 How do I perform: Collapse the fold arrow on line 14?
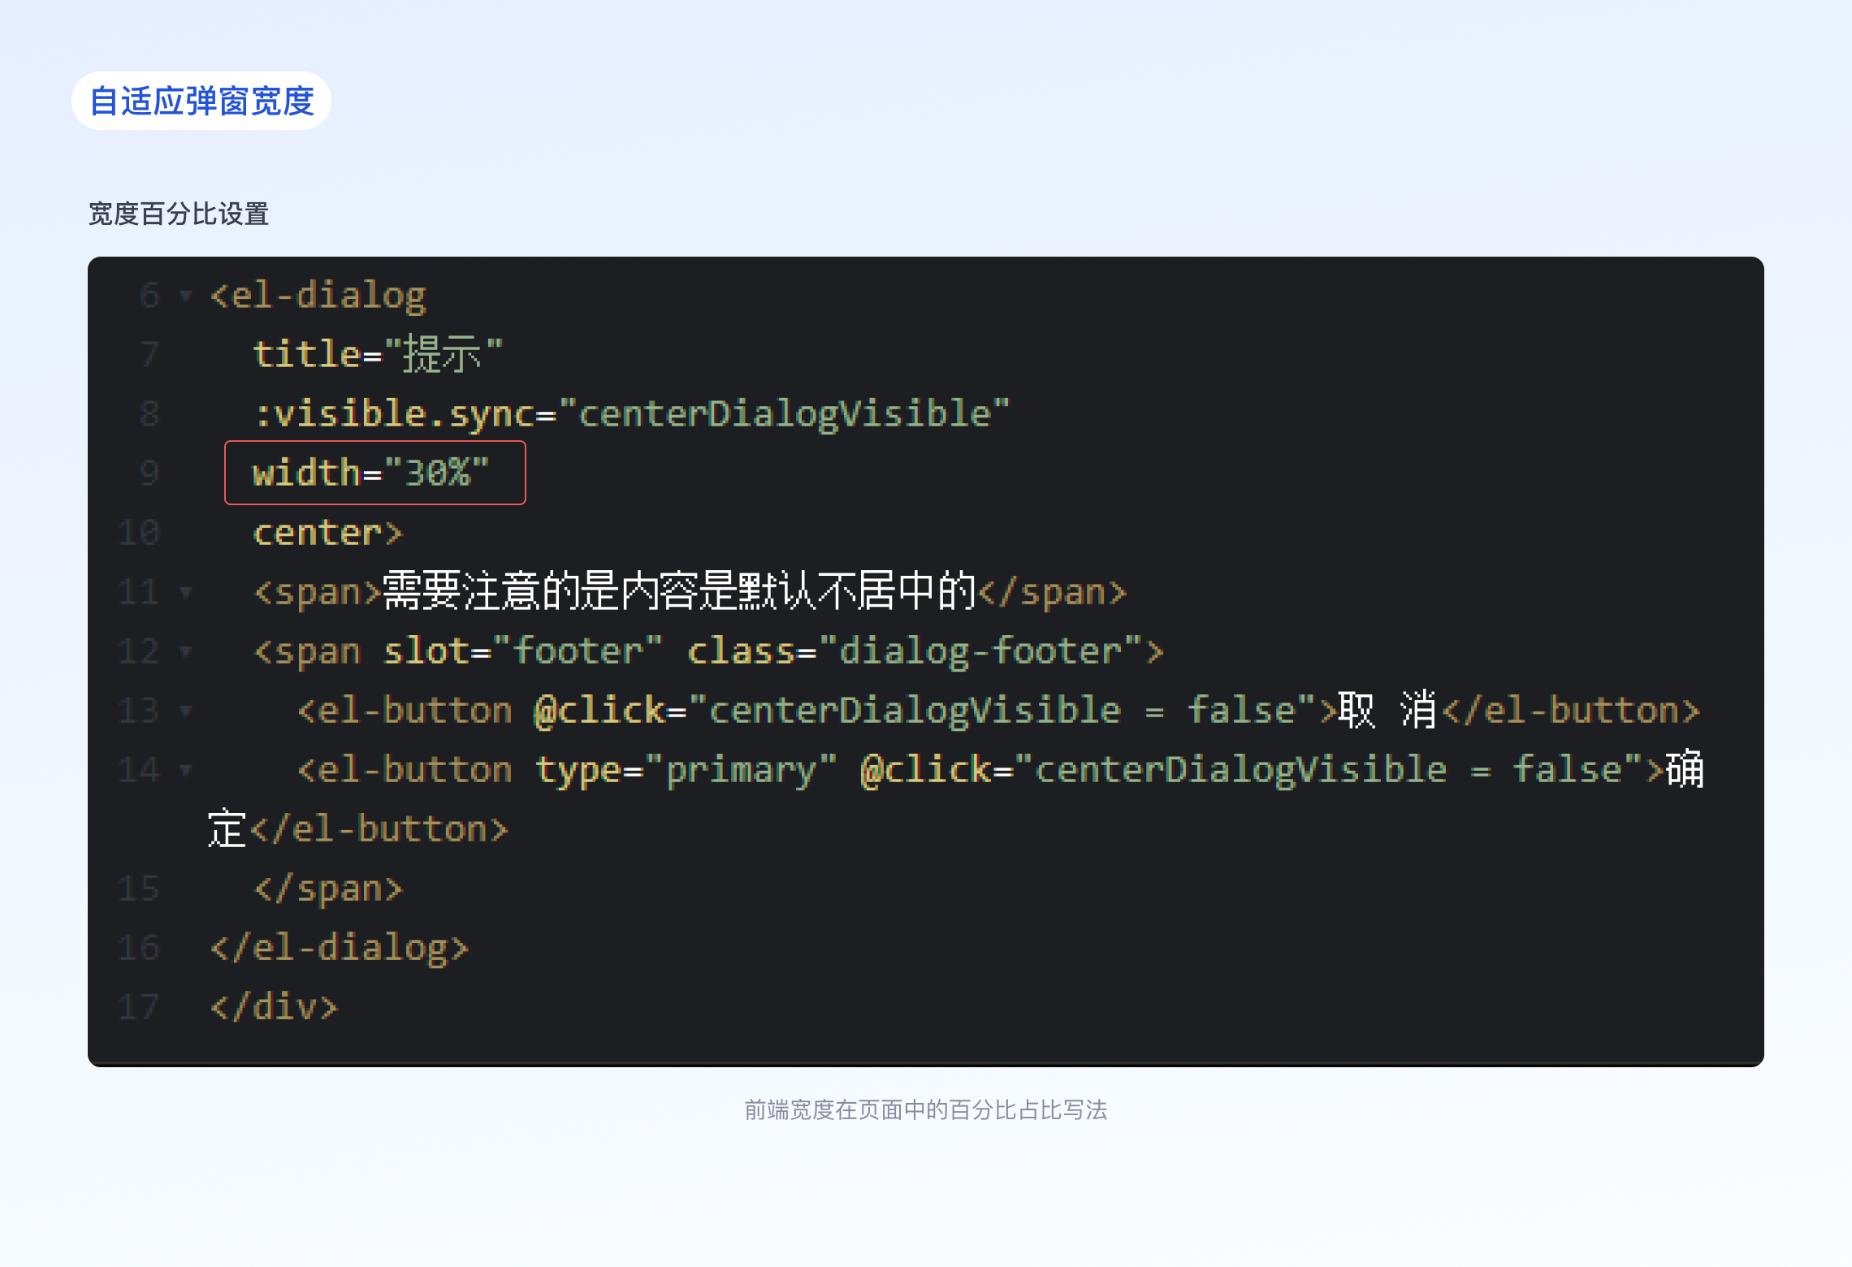pos(186,770)
